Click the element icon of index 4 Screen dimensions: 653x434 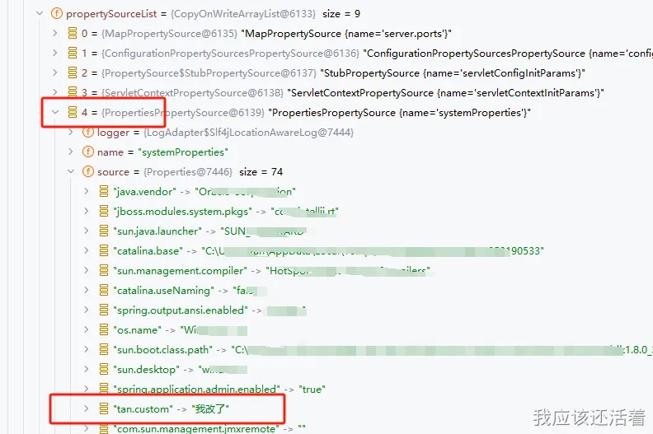click(x=73, y=113)
